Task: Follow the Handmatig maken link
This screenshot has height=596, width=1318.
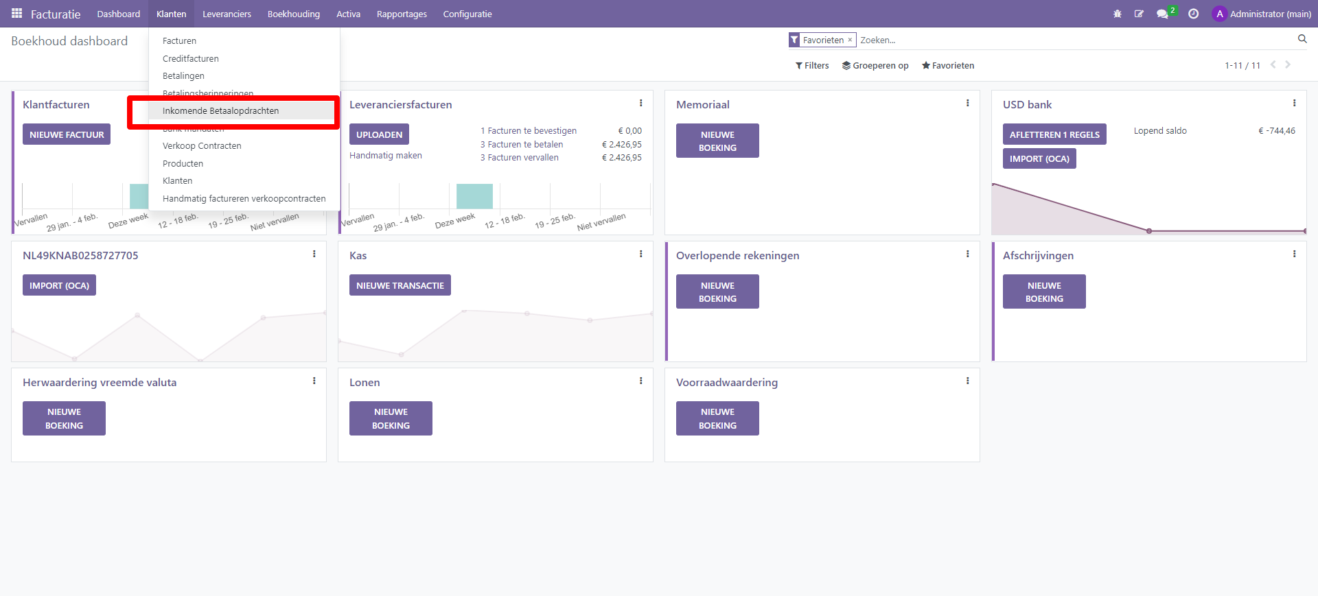Action: click(386, 156)
